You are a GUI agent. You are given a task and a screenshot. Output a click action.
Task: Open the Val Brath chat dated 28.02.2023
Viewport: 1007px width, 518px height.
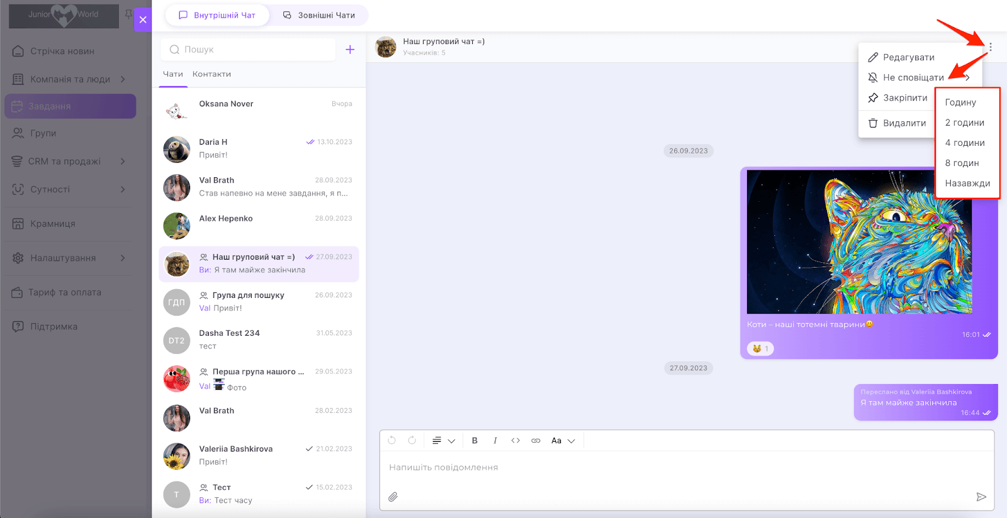point(259,417)
